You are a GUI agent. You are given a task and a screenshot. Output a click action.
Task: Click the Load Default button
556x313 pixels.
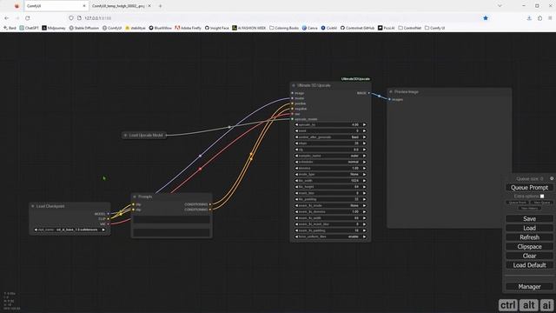(529, 265)
